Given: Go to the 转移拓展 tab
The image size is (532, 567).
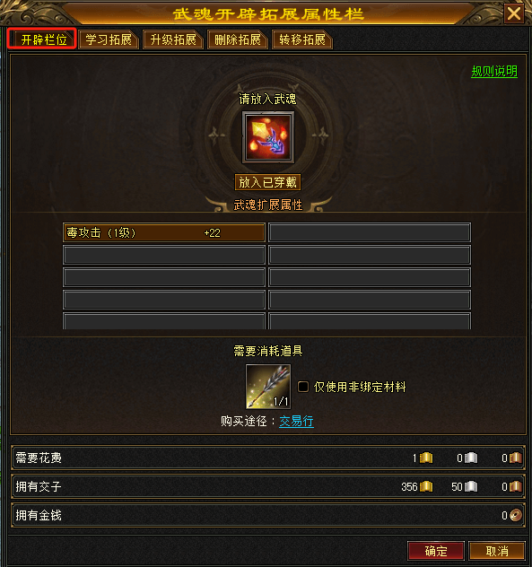Looking at the screenshot, I should [302, 39].
